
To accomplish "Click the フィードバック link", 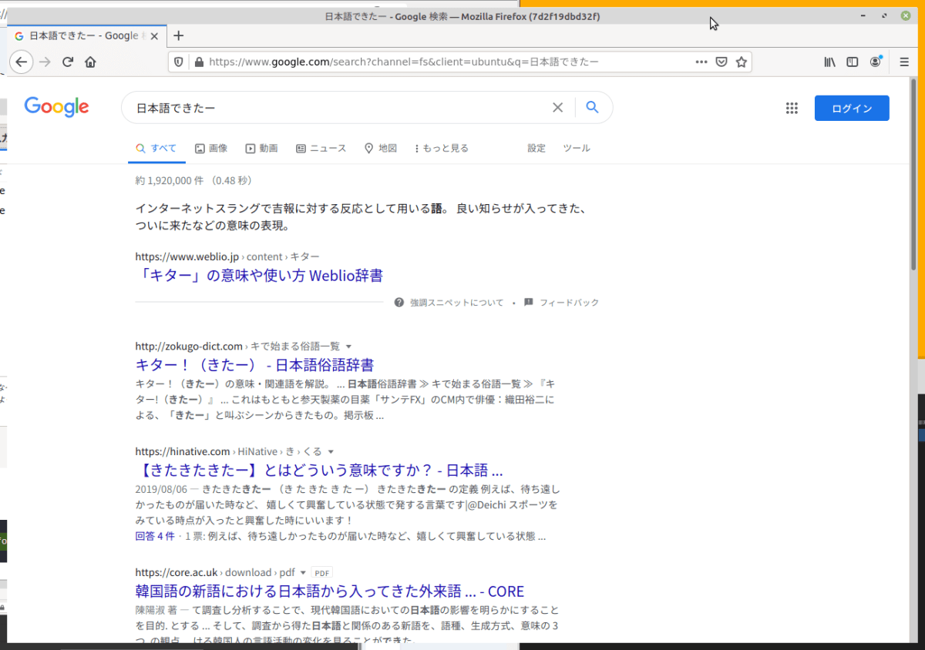I will point(569,303).
